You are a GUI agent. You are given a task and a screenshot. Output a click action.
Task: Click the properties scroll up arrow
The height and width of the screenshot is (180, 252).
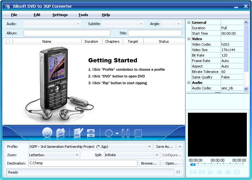(x=246, y=22)
